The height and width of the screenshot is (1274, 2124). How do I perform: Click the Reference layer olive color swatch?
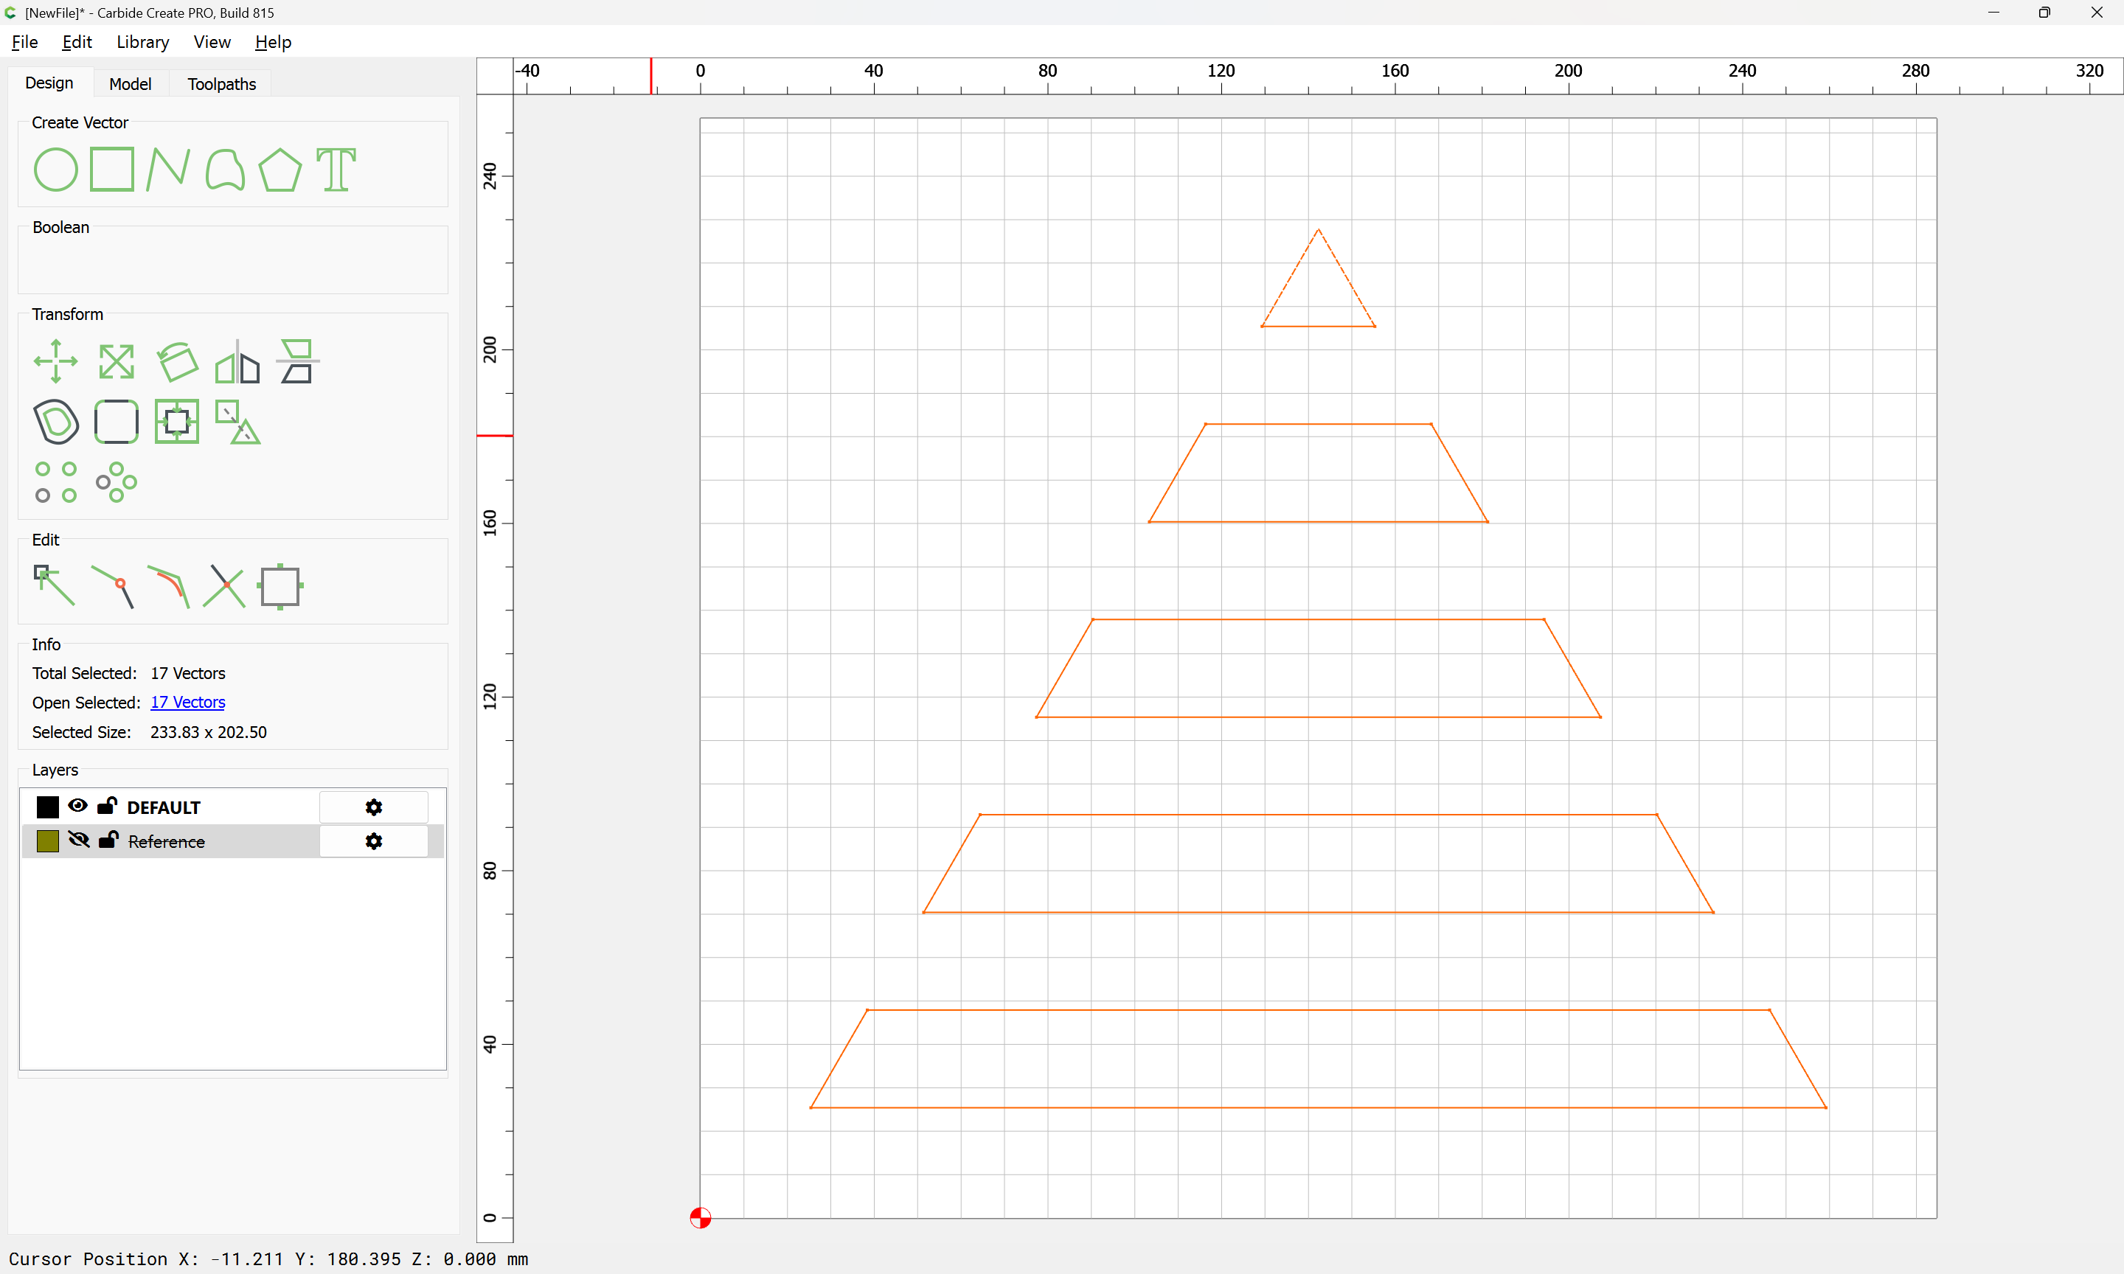(x=48, y=841)
